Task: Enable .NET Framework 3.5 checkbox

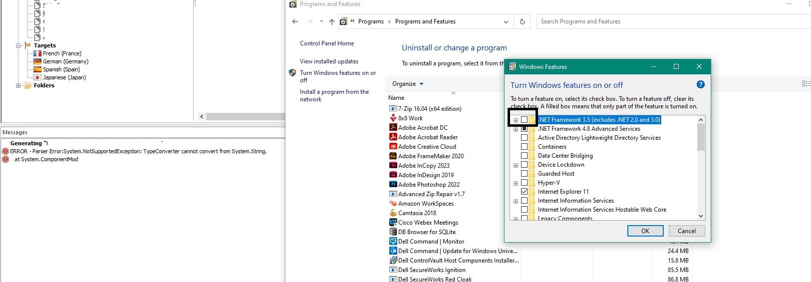Action: pyautogui.click(x=524, y=120)
